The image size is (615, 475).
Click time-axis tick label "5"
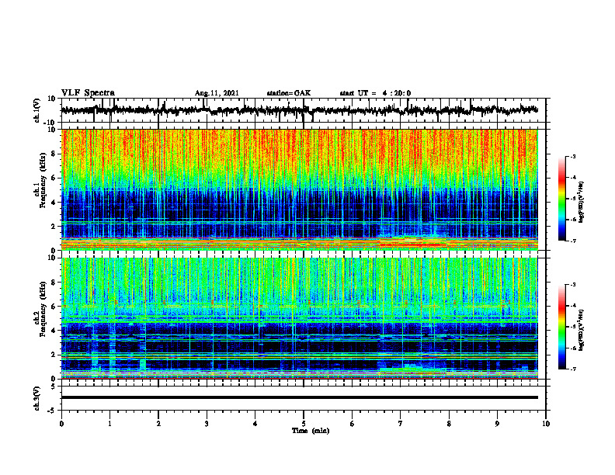(304, 424)
